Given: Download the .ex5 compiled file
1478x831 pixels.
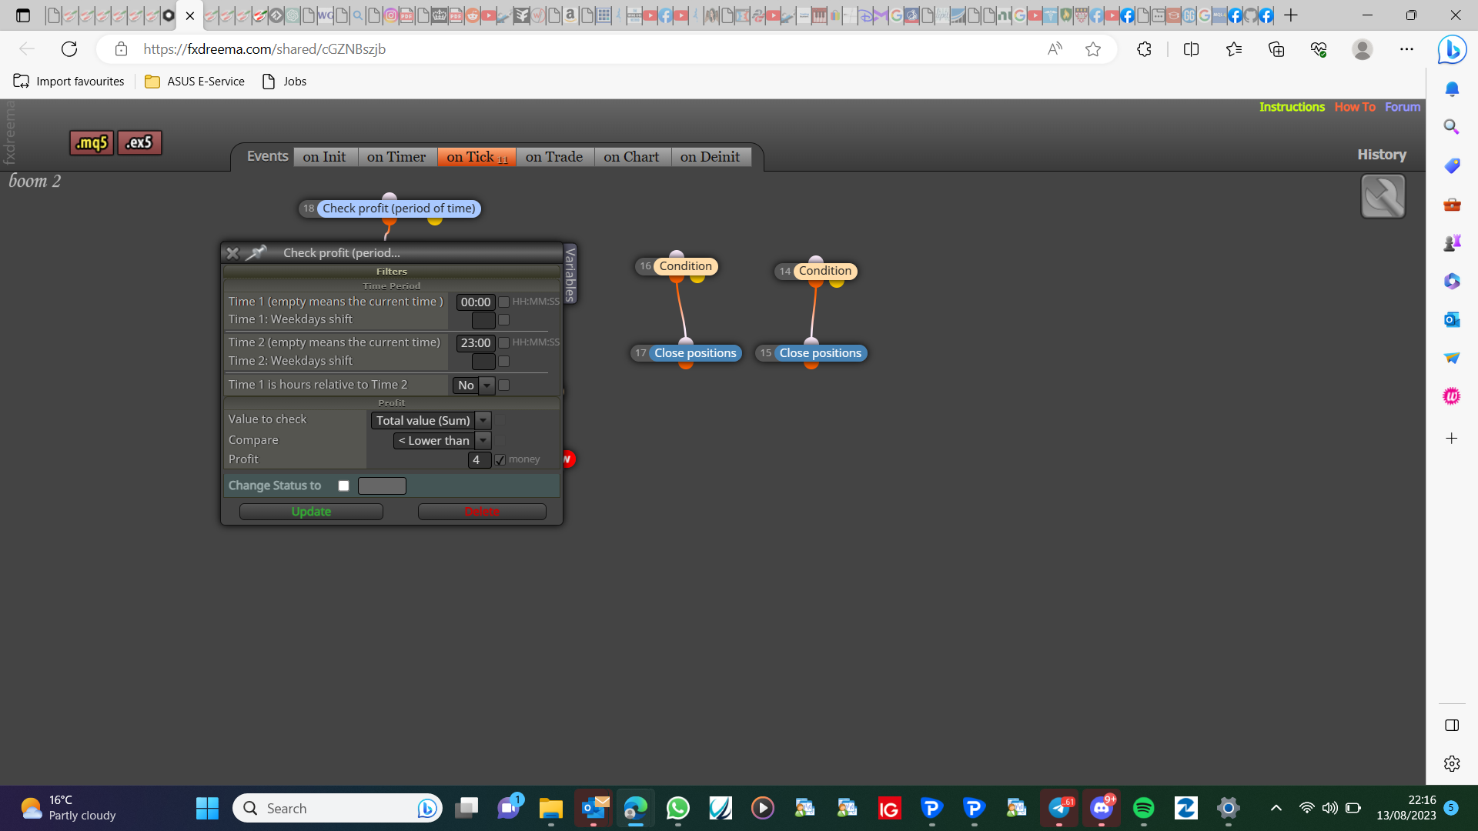Looking at the screenshot, I should coord(139,143).
